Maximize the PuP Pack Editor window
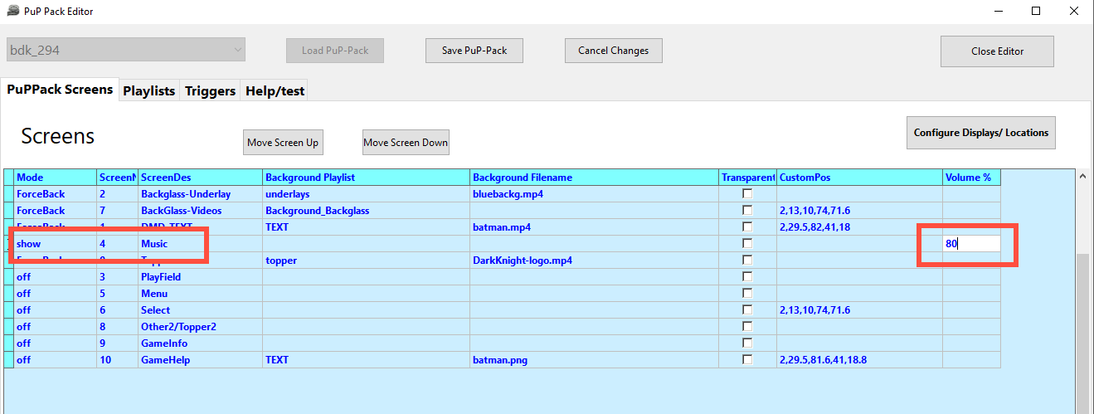Image resolution: width=1094 pixels, height=414 pixels. click(1036, 12)
